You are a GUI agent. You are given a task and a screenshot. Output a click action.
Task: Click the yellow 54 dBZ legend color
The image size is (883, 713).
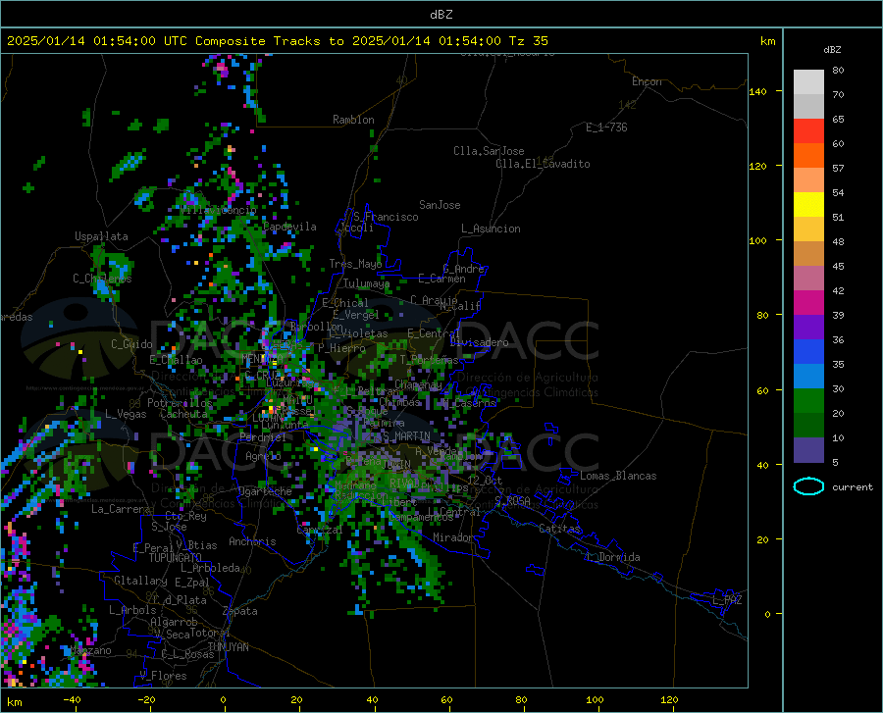tap(808, 205)
